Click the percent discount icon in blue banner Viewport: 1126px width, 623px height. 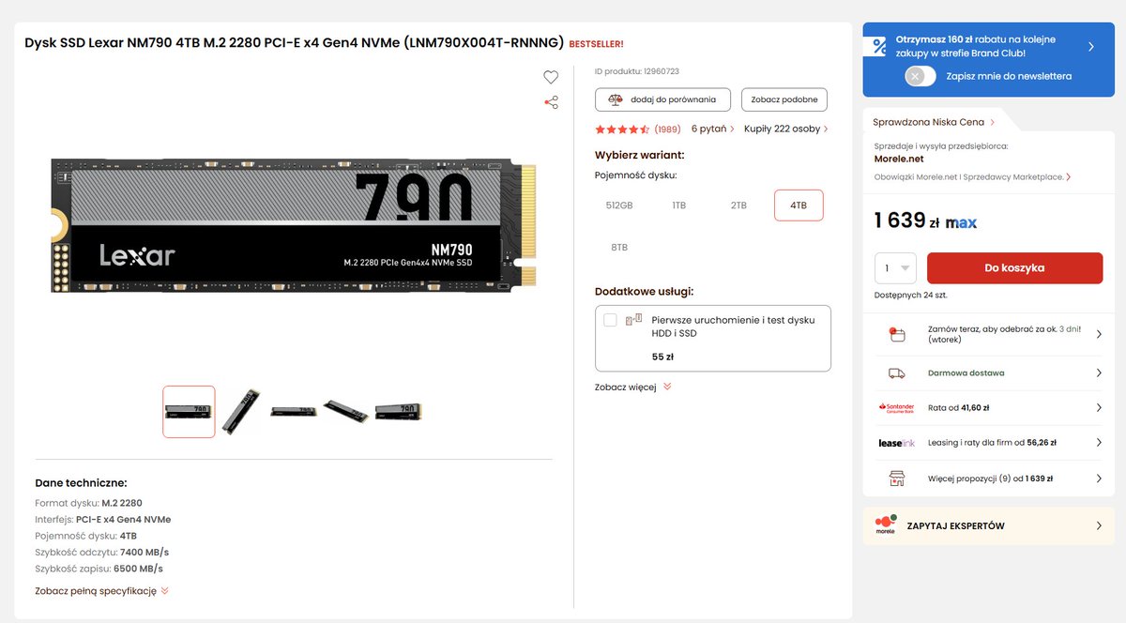coord(879,46)
